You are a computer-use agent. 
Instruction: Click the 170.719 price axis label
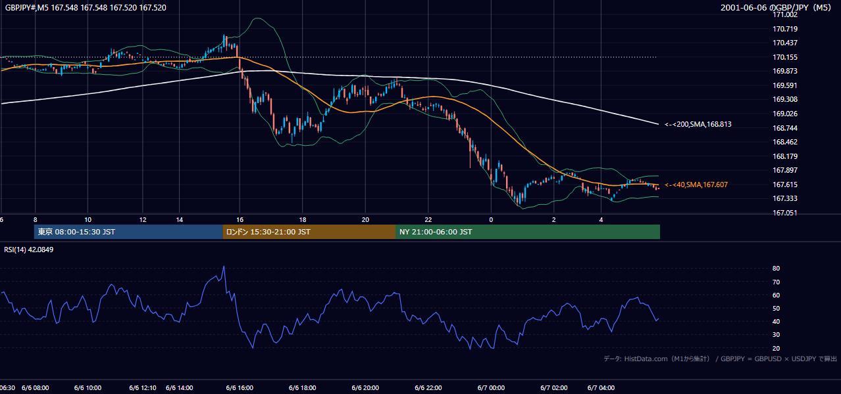(x=784, y=29)
